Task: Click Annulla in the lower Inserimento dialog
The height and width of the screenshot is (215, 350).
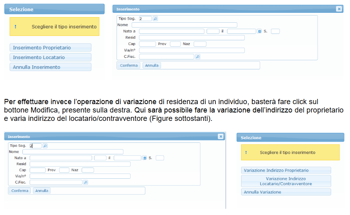Action: pos(42,191)
